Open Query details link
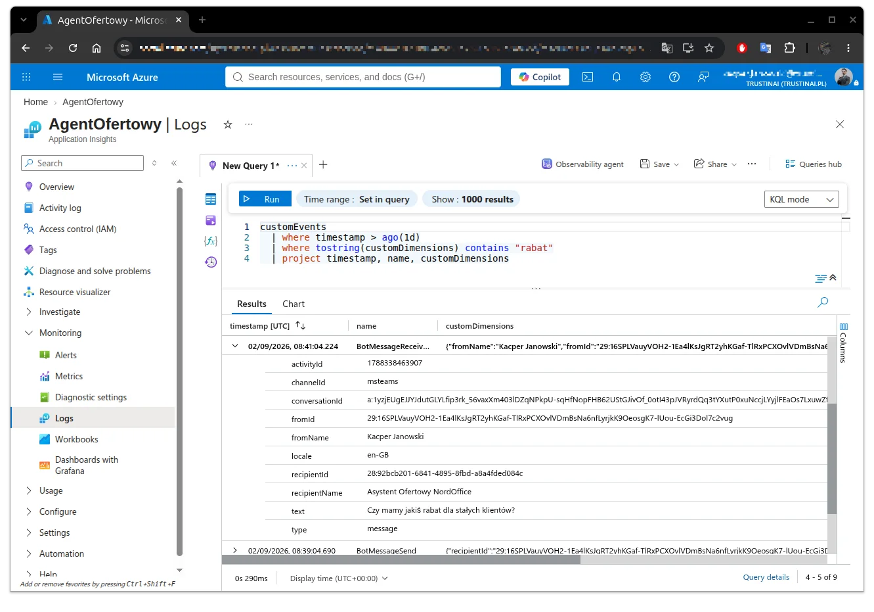 [766, 577]
